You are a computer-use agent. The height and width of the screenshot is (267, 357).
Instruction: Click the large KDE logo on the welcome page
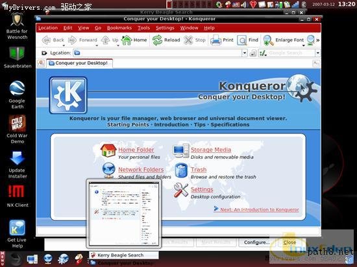point(68,95)
